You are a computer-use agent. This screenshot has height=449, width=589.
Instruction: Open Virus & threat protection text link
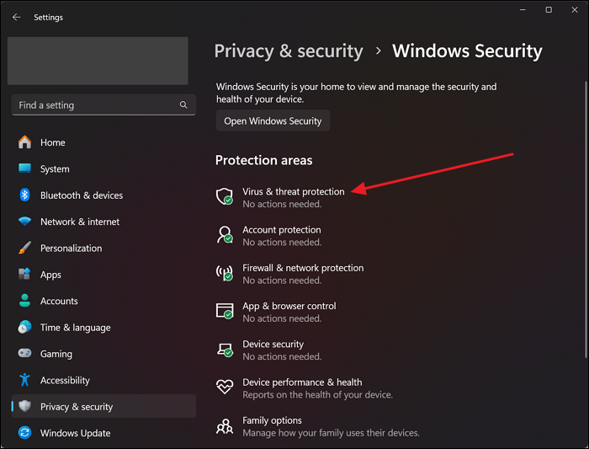(x=294, y=191)
